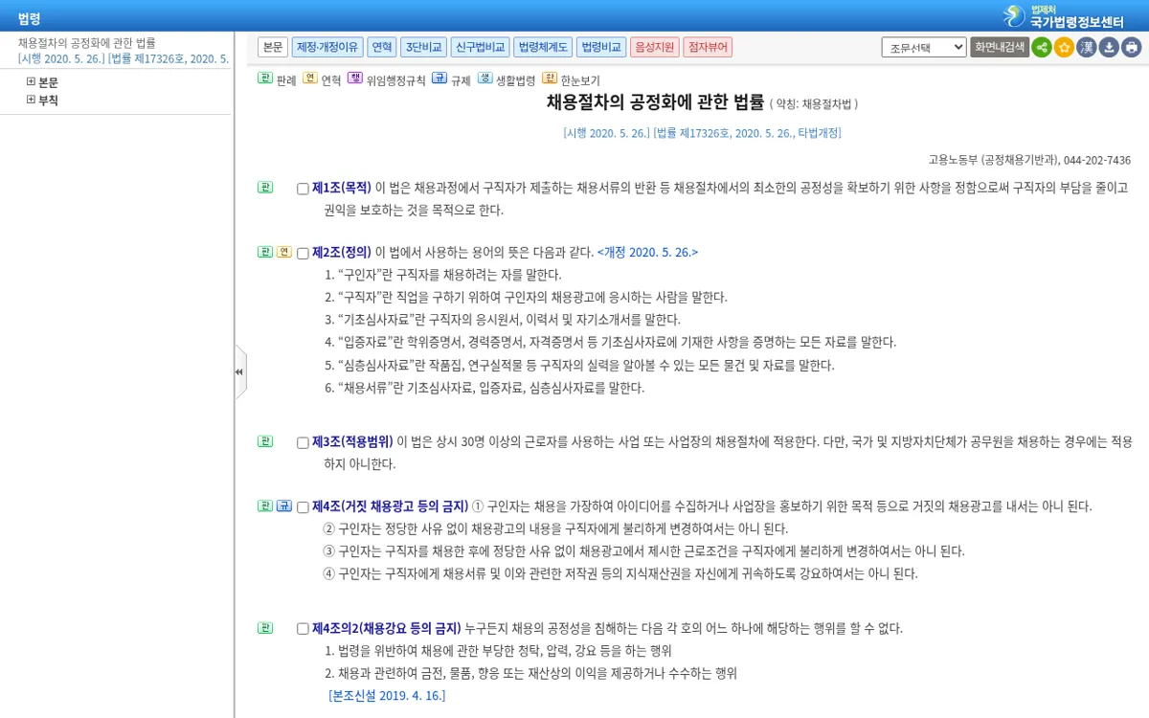Click the green share icon
The height and width of the screenshot is (718, 1149).
click(1041, 47)
